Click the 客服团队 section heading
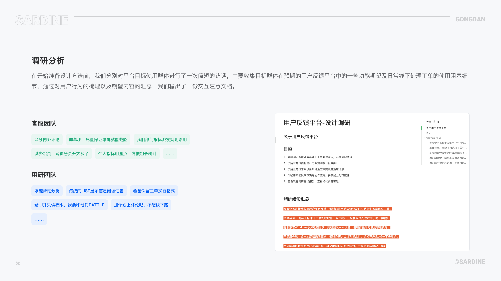The image size is (501, 281). [44, 124]
